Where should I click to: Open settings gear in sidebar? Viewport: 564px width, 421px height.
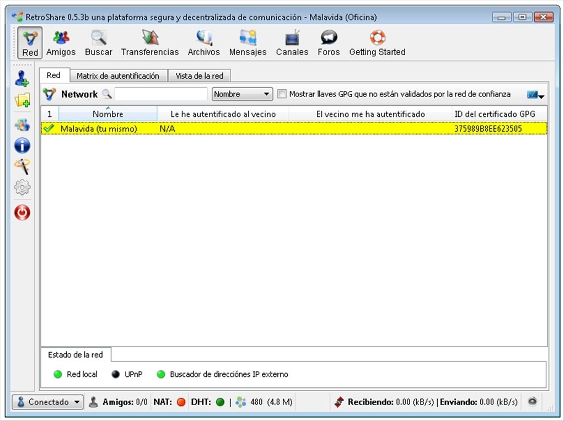(x=22, y=187)
